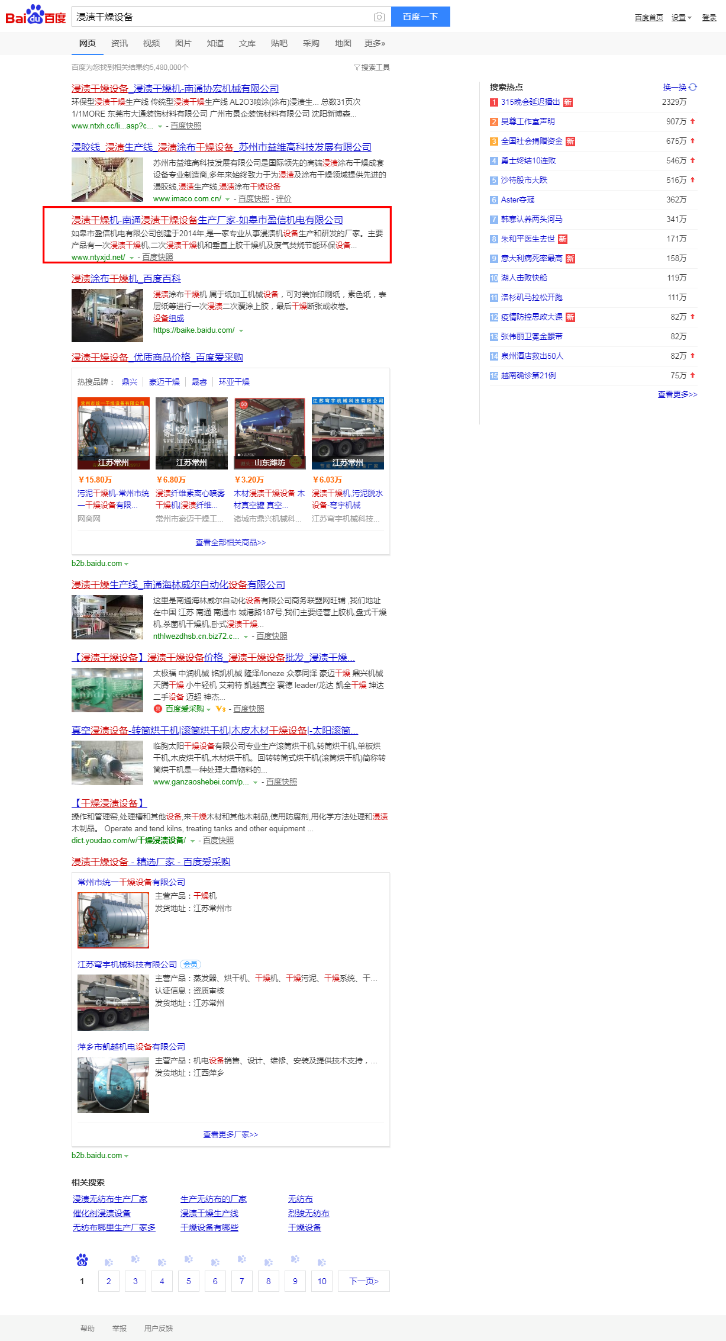Expand dropdown next to nthlwezdhsb.cn URL

click(246, 636)
